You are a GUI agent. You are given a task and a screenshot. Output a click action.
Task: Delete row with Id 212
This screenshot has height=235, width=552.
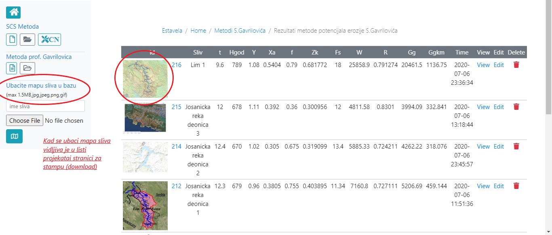[x=516, y=186]
